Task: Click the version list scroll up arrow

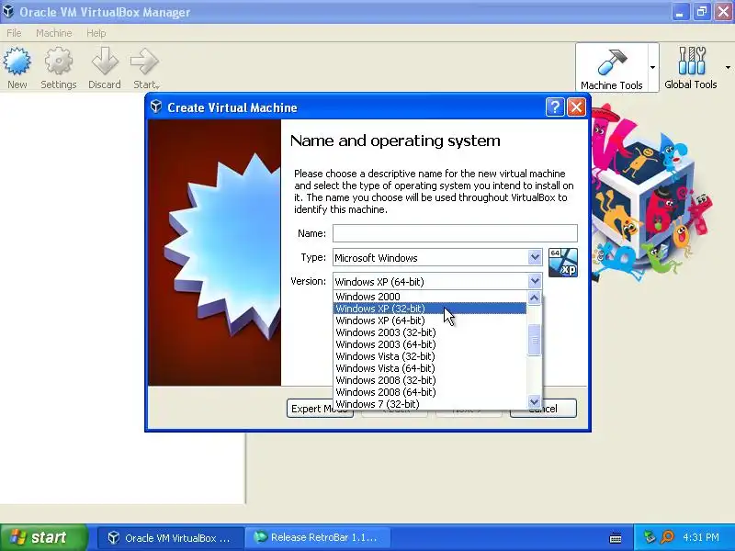Action: click(x=534, y=298)
